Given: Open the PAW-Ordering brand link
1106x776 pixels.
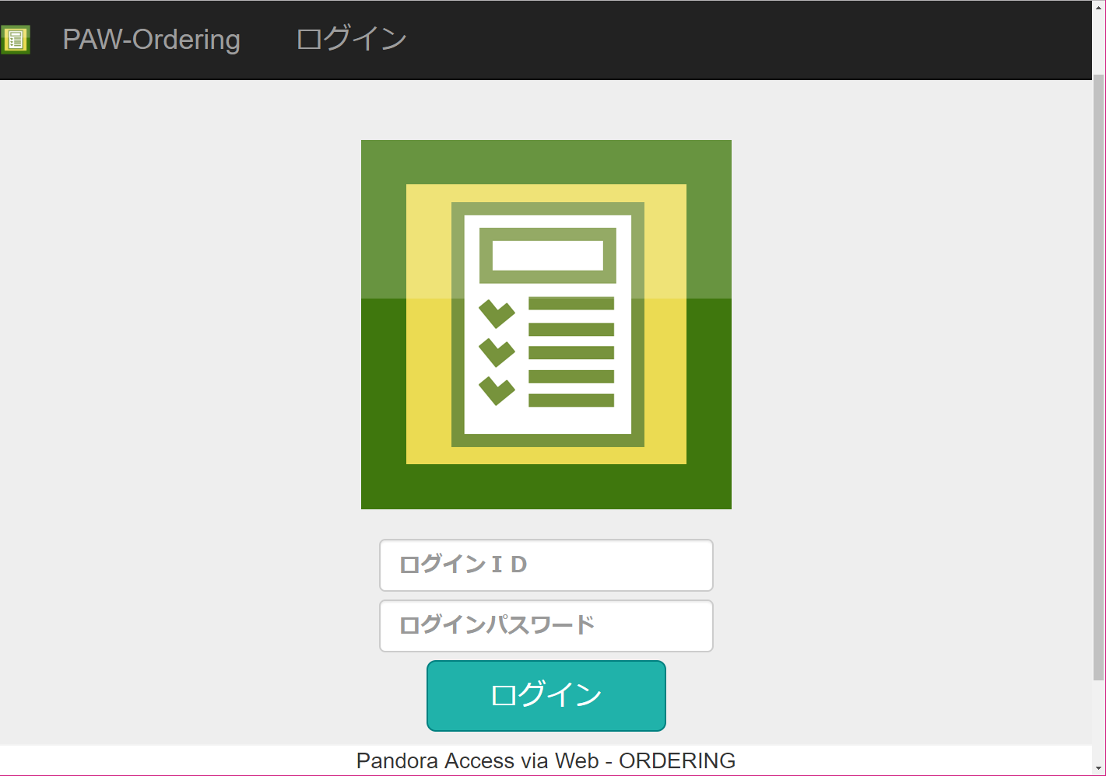Looking at the screenshot, I should pyautogui.click(x=151, y=40).
